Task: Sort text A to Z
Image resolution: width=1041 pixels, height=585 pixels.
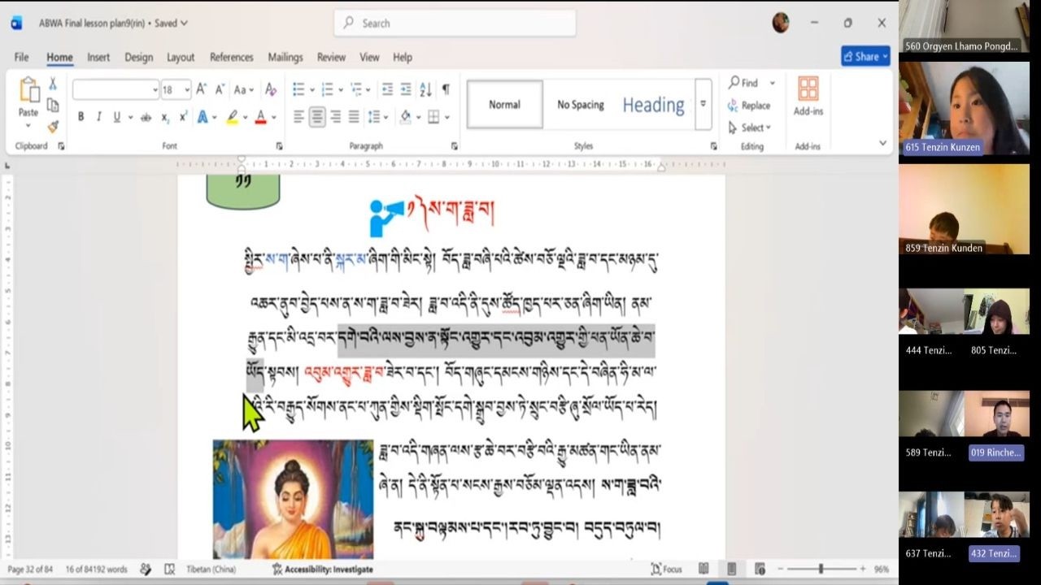Action: click(426, 89)
